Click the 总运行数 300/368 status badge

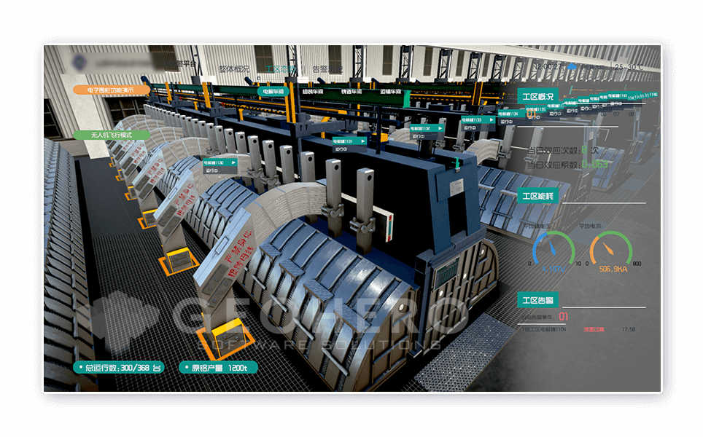(118, 368)
